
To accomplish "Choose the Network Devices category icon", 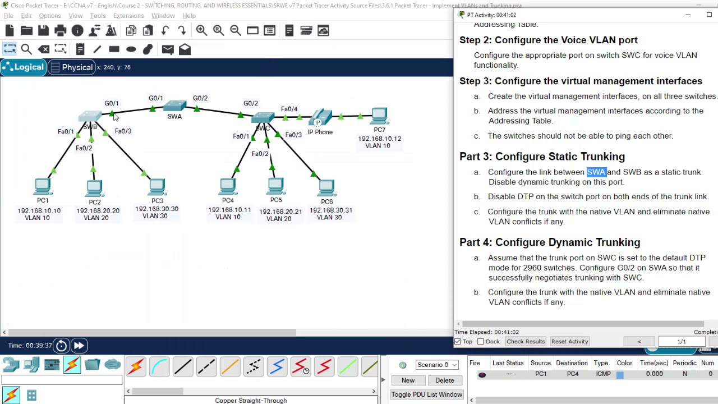I will [11, 365].
